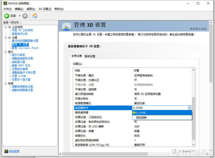Select the 虚拟现实预渲染帧数 row

click(x=133, y=140)
